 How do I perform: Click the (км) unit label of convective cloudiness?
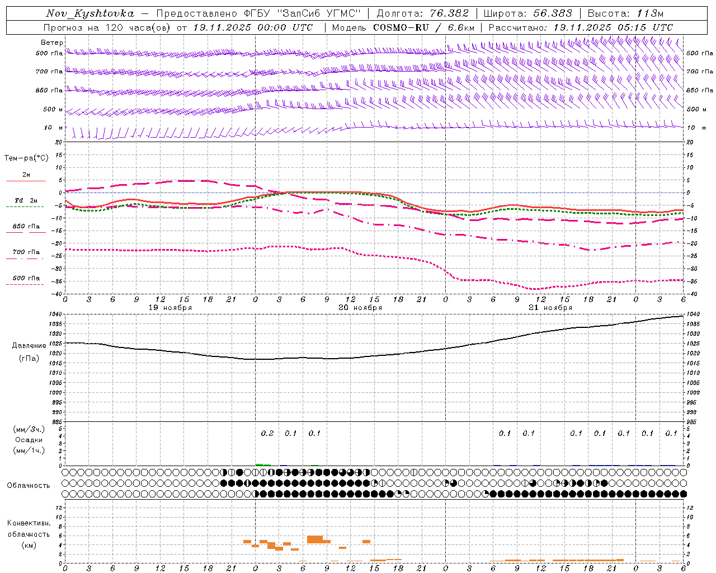click(x=29, y=545)
